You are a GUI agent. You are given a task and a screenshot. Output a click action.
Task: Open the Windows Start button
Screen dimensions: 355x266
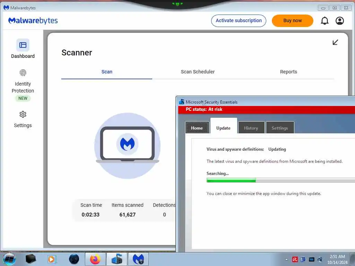coord(9,259)
